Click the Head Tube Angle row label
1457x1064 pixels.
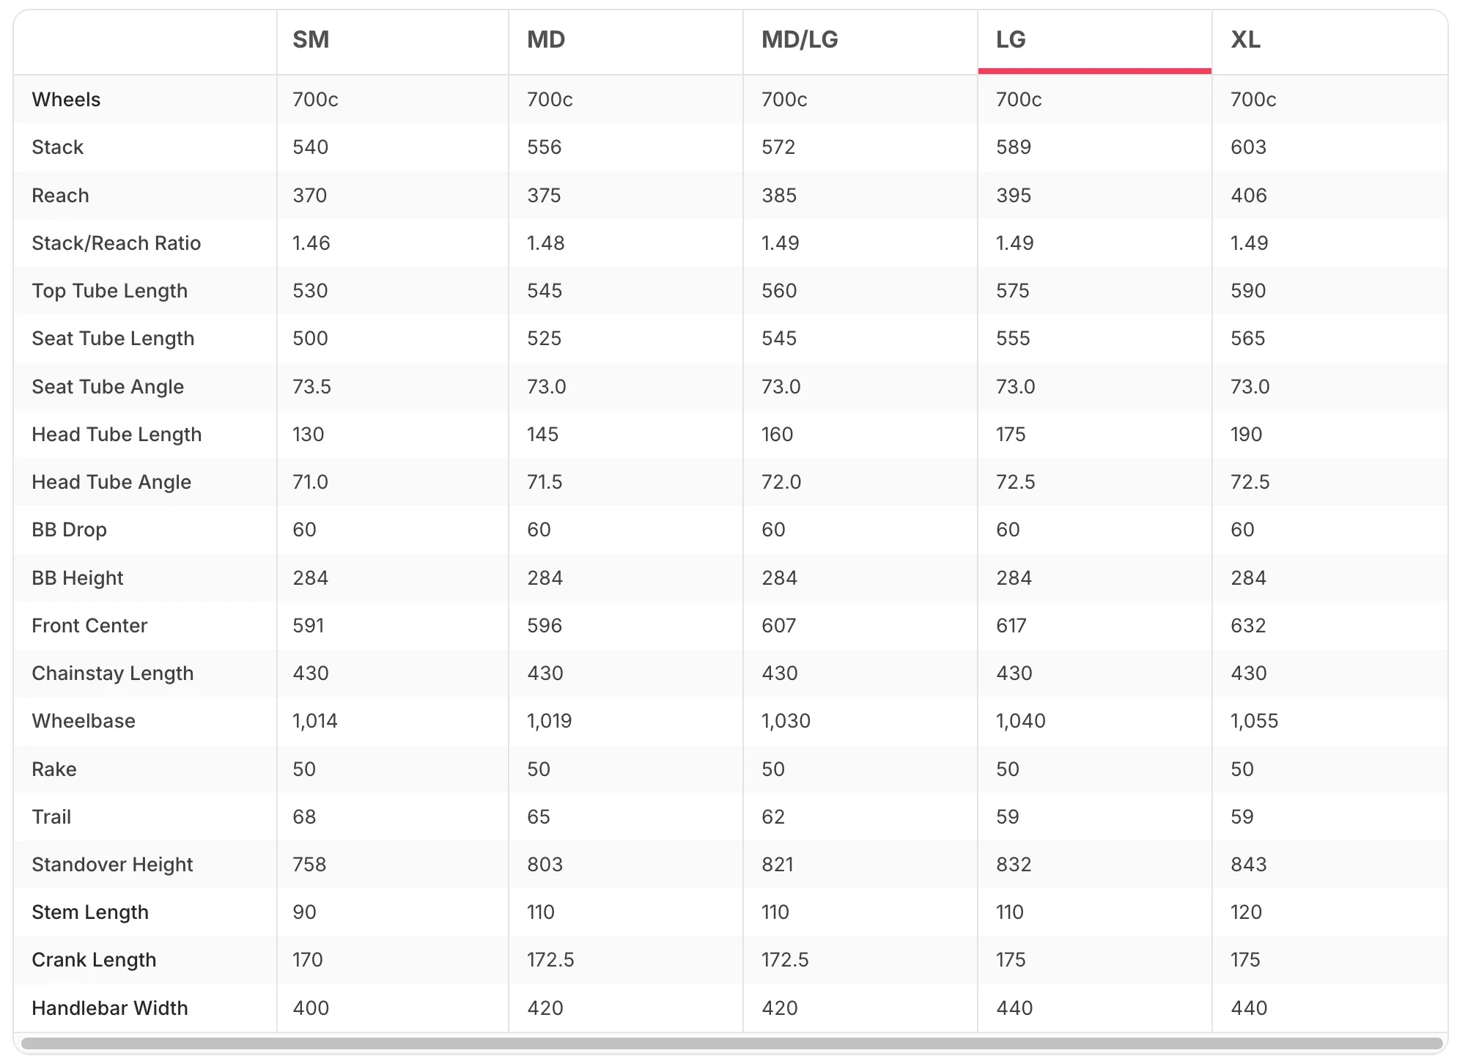[x=111, y=482]
